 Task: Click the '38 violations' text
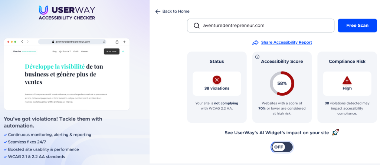coord(217,89)
